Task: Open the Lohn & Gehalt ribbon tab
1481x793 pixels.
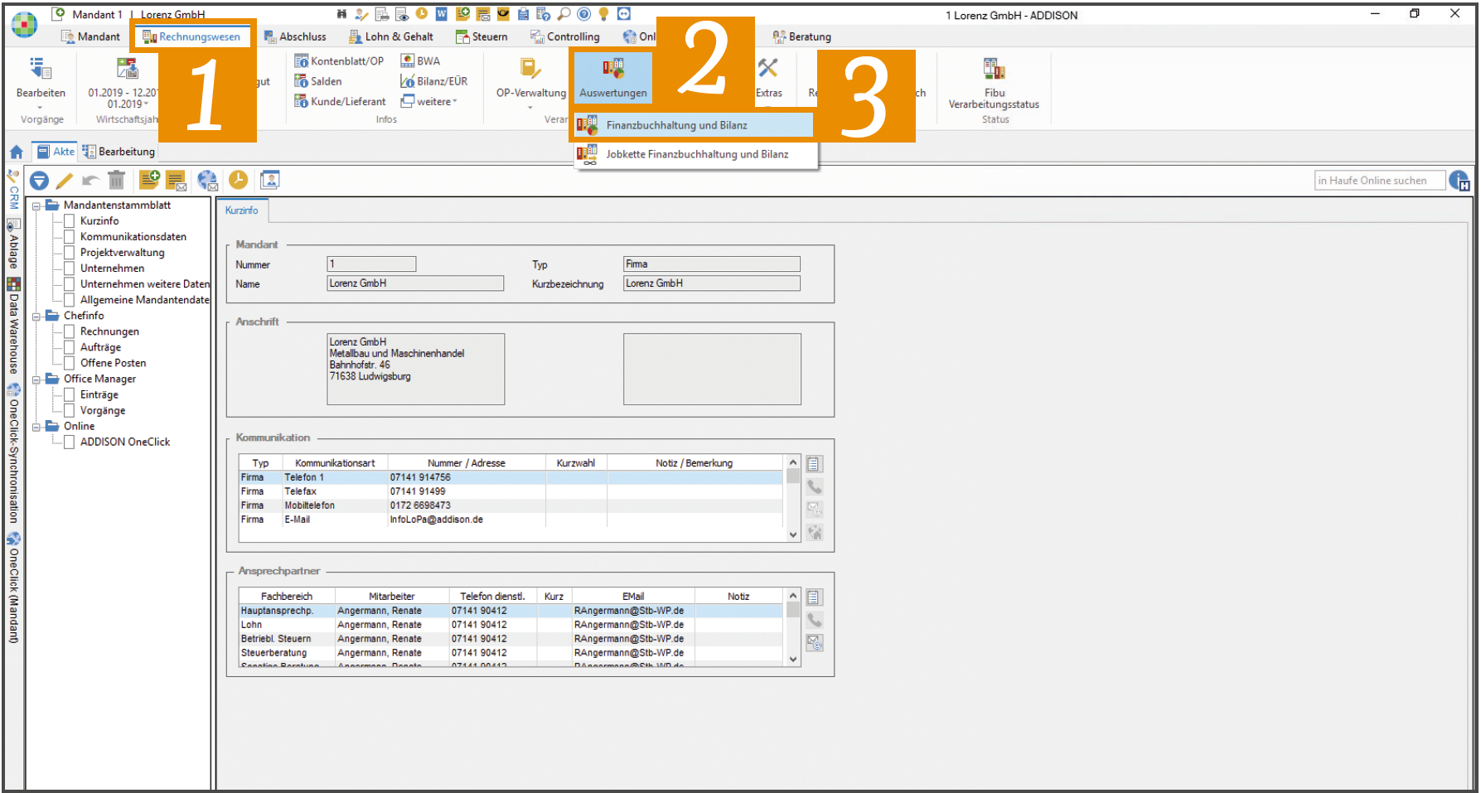Action: click(x=390, y=36)
